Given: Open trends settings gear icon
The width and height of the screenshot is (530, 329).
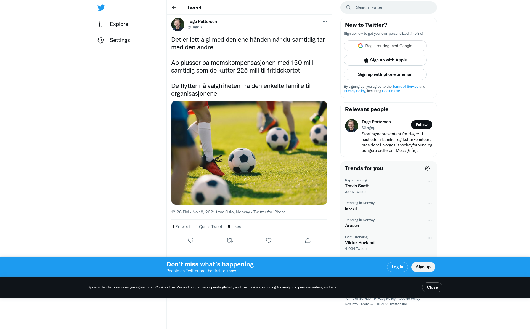Looking at the screenshot, I should (427, 168).
